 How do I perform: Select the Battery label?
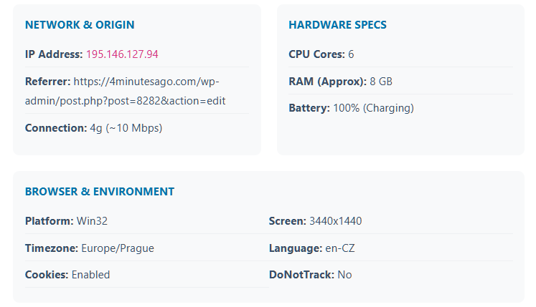tap(309, 108)
